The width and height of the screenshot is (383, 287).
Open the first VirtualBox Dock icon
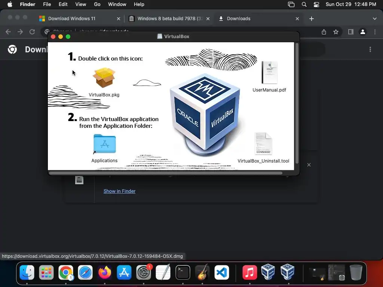[x=268, y=272]
